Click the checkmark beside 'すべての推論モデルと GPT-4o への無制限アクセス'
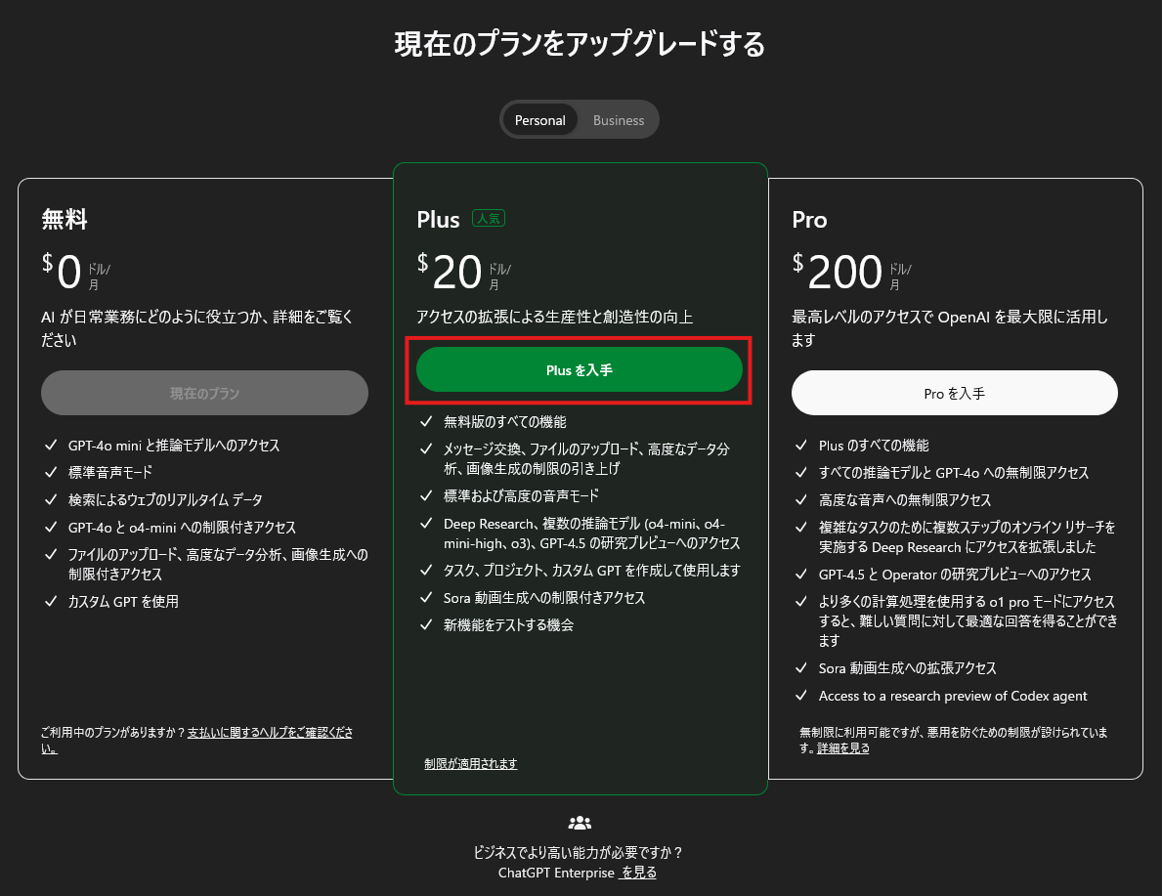 point(801,472)
